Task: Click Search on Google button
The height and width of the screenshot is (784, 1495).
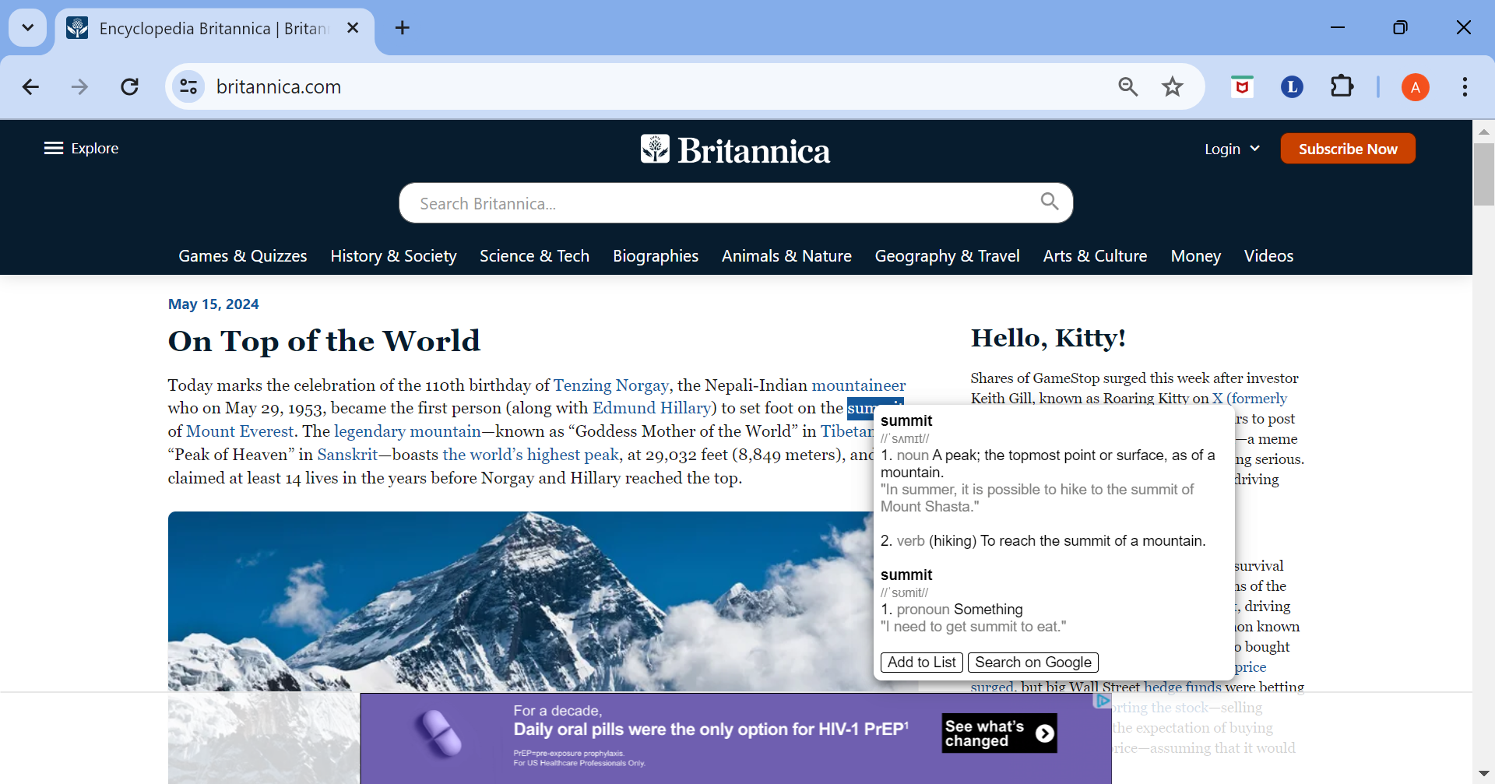Action: pyautogui.click(x=1033, y=663)
